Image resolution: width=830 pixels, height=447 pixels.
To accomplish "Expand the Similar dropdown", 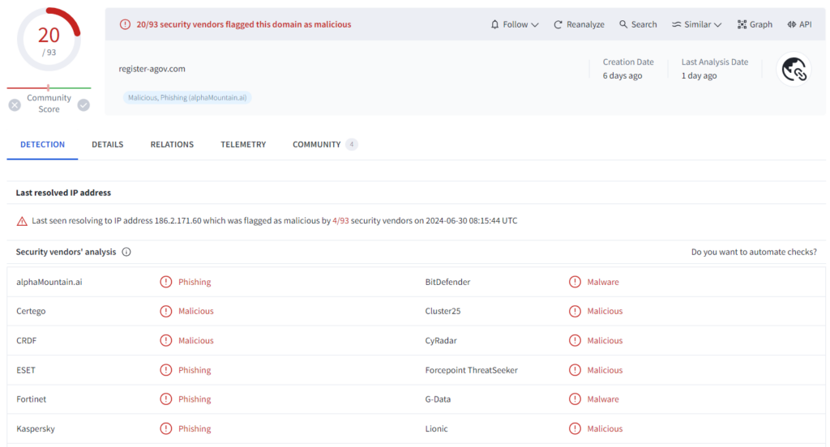I will click(696, 24).
